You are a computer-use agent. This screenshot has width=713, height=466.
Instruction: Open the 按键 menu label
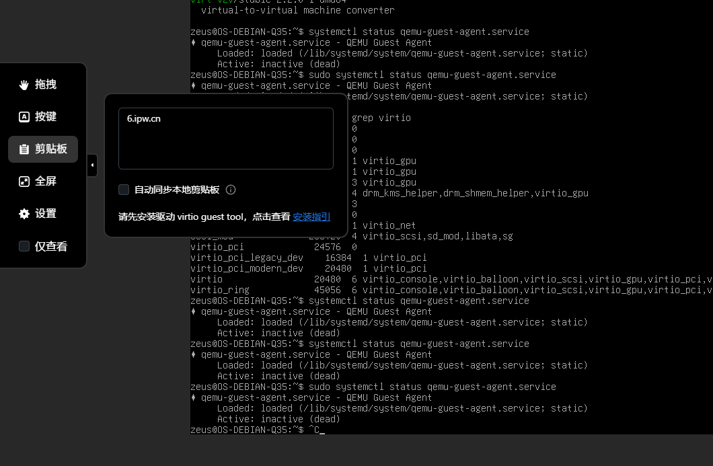(x=46, y=117)
